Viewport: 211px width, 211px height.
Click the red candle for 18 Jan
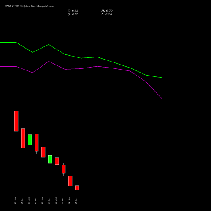[43, 152]
